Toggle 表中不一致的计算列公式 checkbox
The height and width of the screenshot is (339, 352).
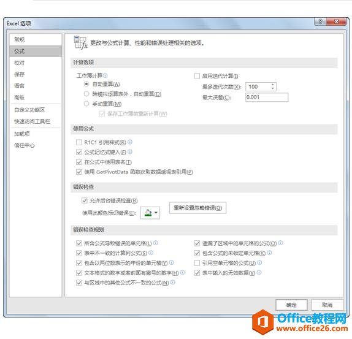pyautogui.click(x=78, y=253)
